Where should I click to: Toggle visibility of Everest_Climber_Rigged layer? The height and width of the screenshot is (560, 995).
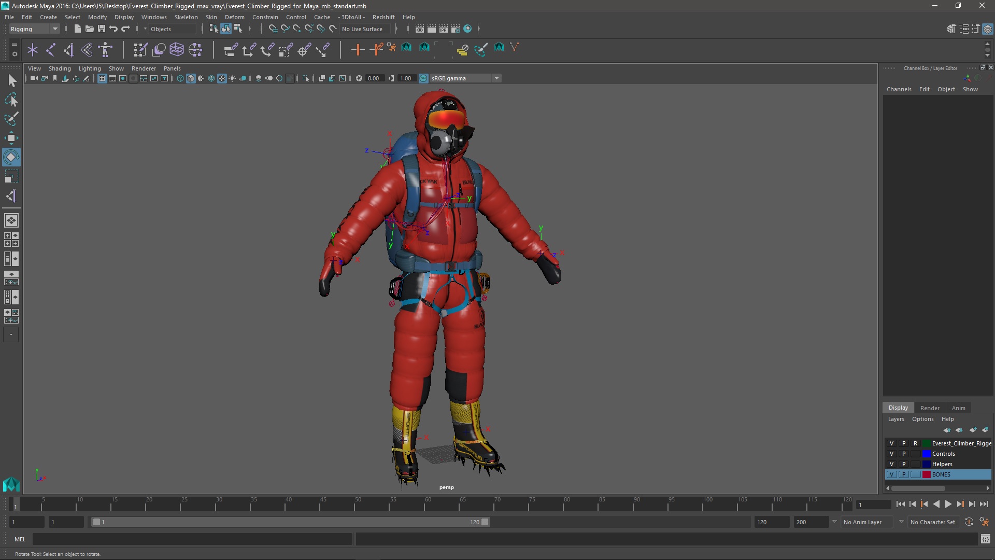click(891, 443)
